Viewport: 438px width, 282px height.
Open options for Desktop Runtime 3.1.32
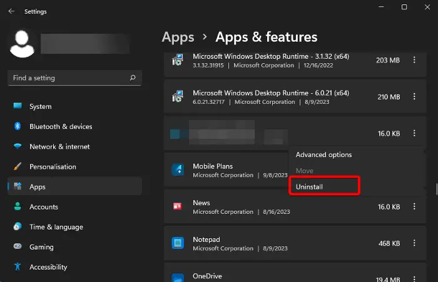point(414,60)
